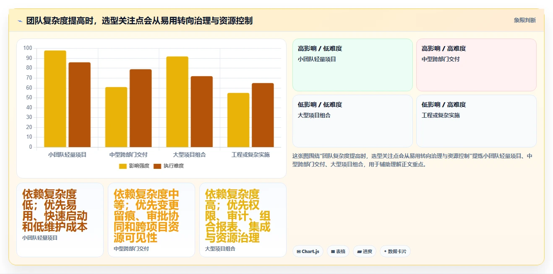Open the data card 依赖复杂度高
Screen dimensions: 553x274
(x=243, y=220)
